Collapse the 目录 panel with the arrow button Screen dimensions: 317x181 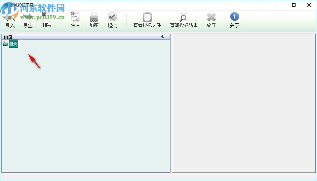pyautogui.click(x=163, y=36)
